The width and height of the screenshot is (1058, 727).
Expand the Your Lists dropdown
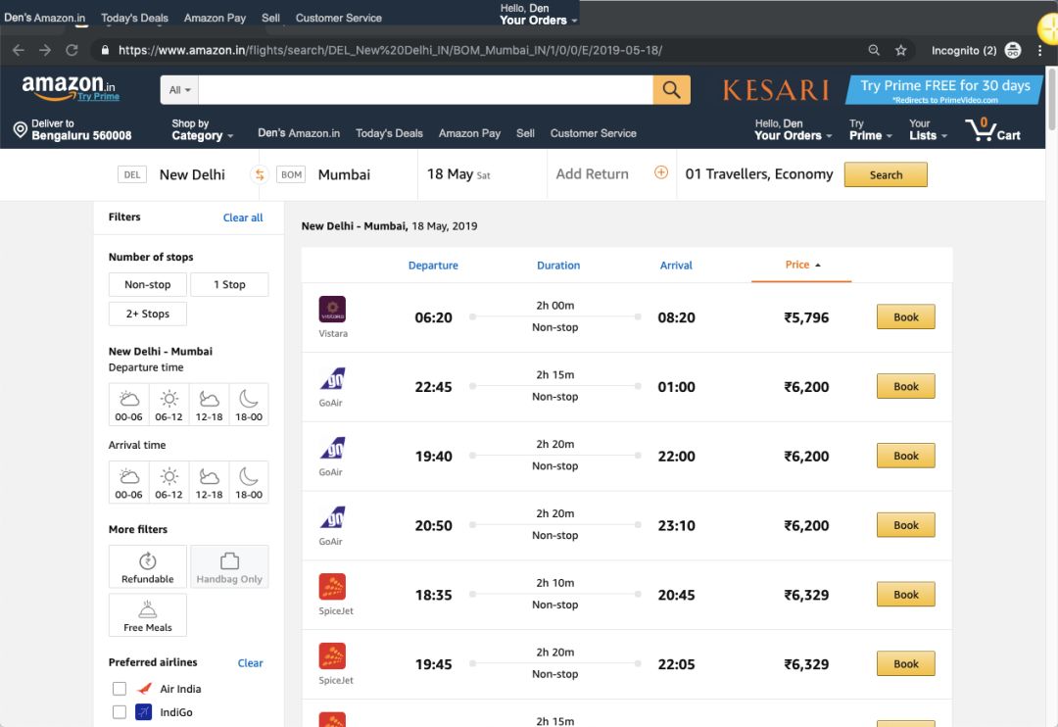(928, 129)
